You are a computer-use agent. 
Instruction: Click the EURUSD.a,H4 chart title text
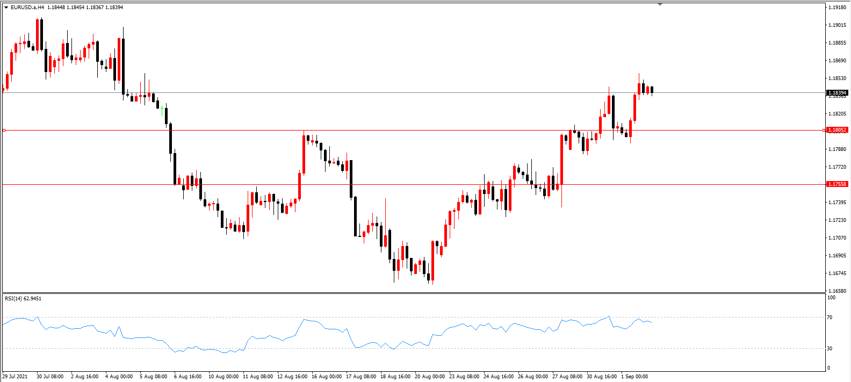coord(27,8)
